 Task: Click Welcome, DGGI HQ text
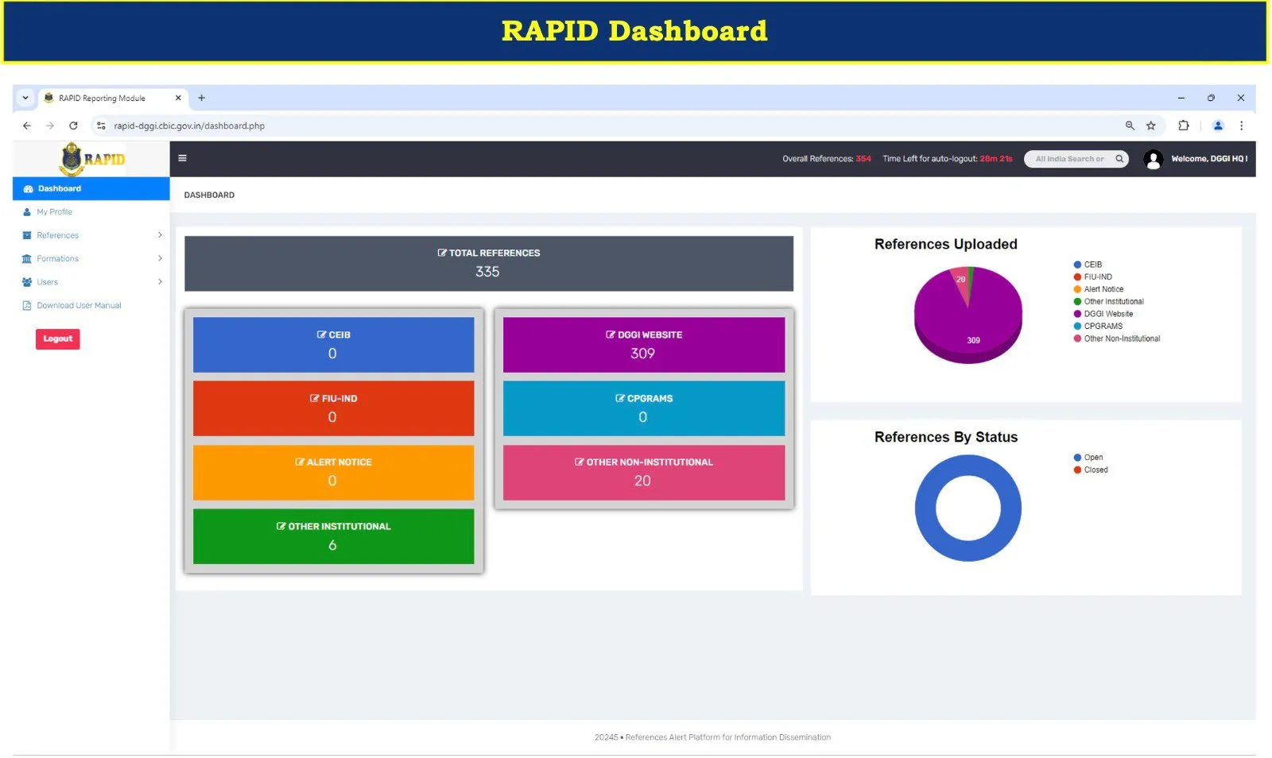point(1209,159)
